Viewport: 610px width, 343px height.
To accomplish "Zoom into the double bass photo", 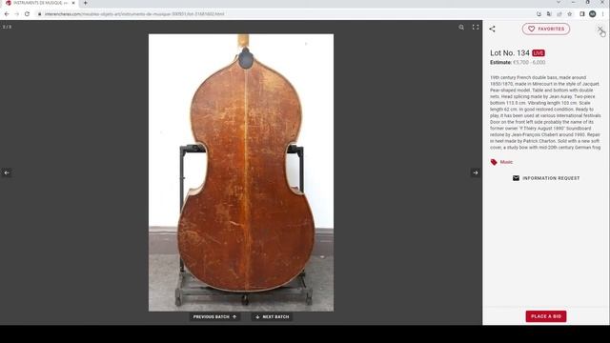I will [461, 28].
